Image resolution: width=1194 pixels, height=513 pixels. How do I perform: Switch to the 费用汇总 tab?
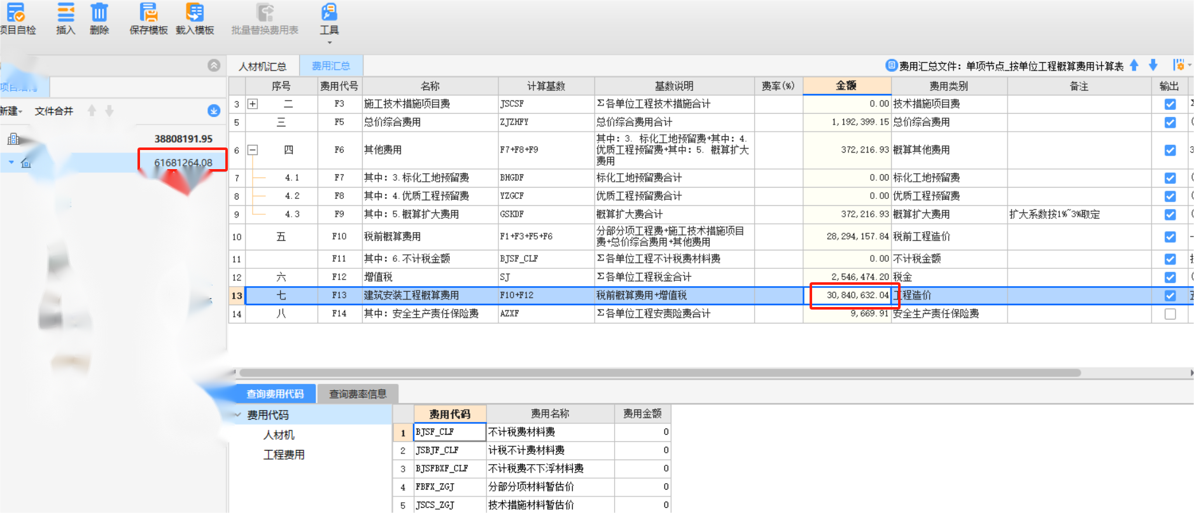[331, 66]
